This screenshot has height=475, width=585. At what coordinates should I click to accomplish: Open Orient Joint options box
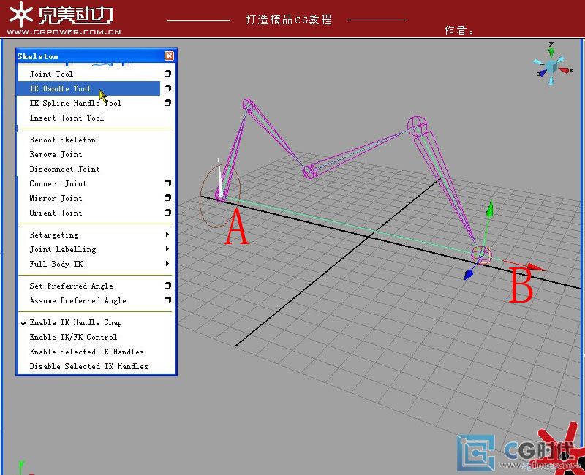[x=167, y=212]
